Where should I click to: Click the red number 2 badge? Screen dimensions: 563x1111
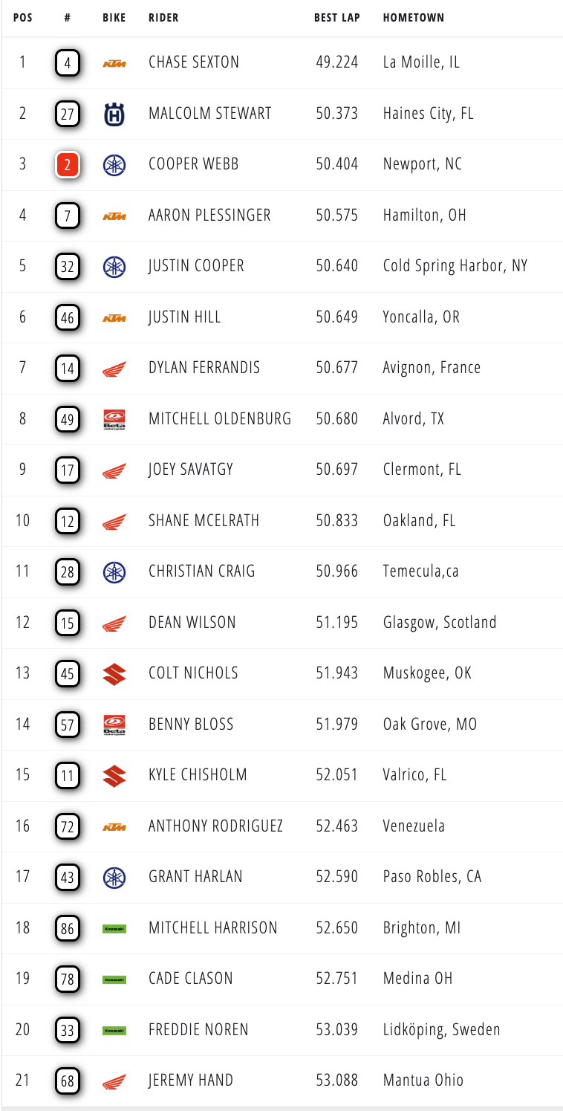[x=67, y=165]
